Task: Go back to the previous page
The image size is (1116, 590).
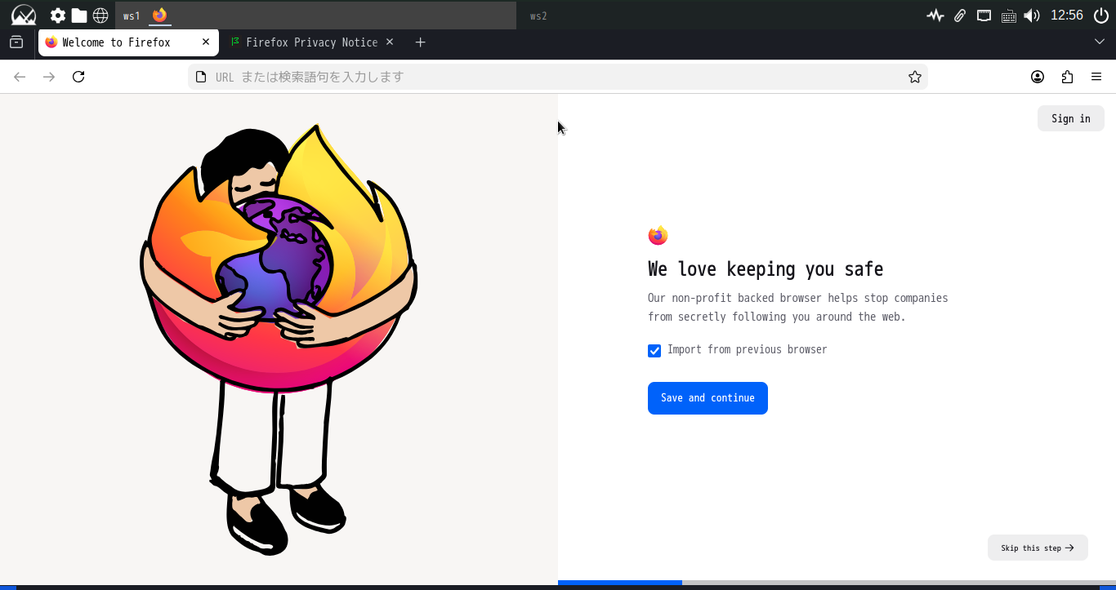Action: (20, 77)
